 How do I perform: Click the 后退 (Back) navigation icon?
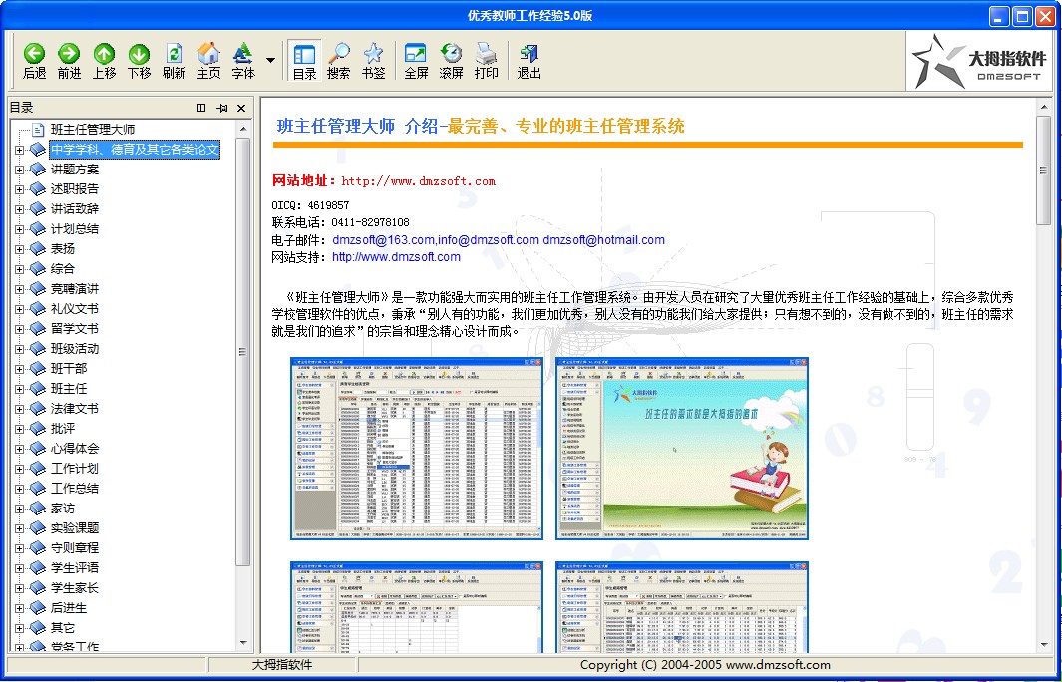point(33,60)
